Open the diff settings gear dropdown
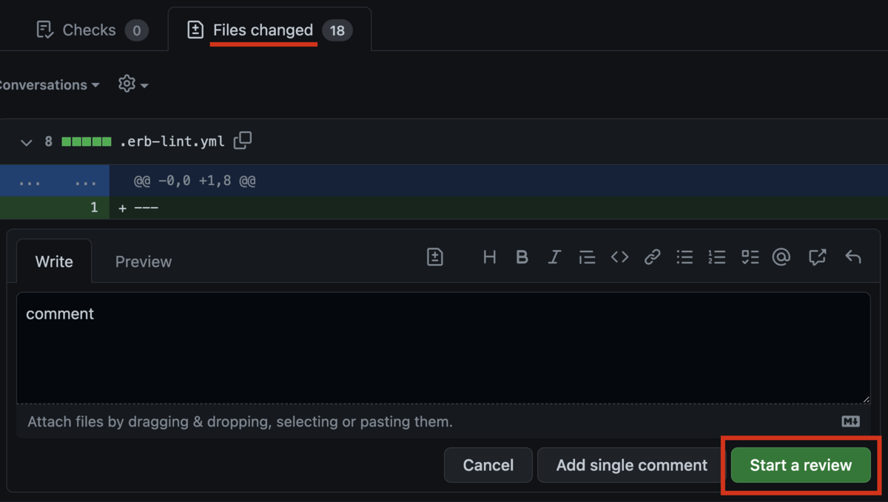 click(132, 84)
